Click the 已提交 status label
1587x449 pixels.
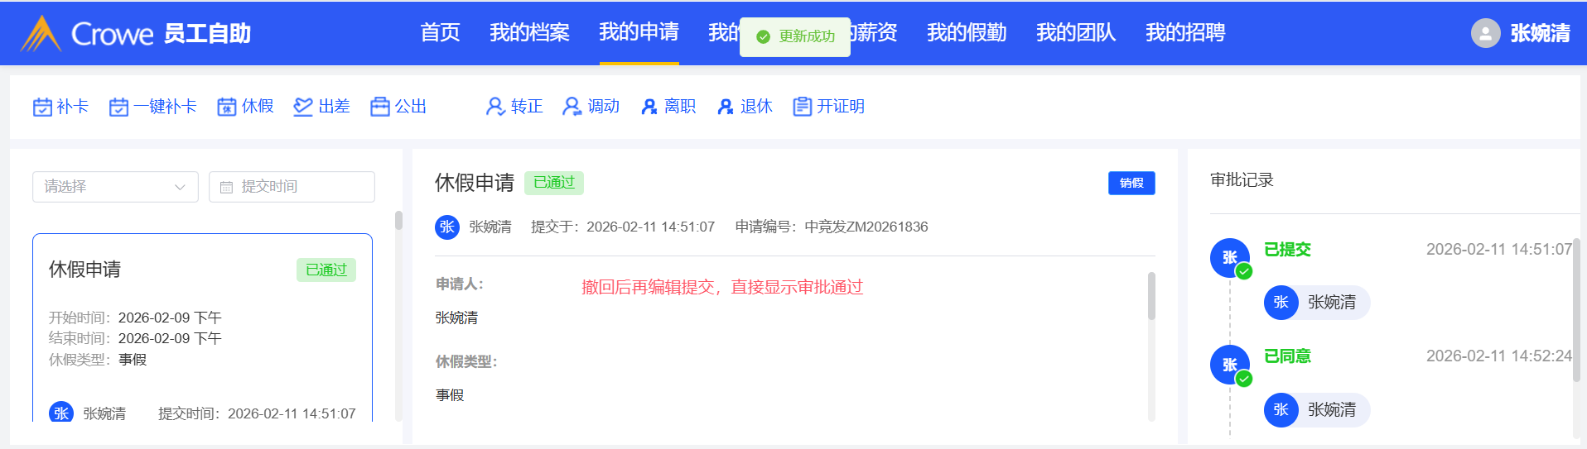[x=1287, y=250]
